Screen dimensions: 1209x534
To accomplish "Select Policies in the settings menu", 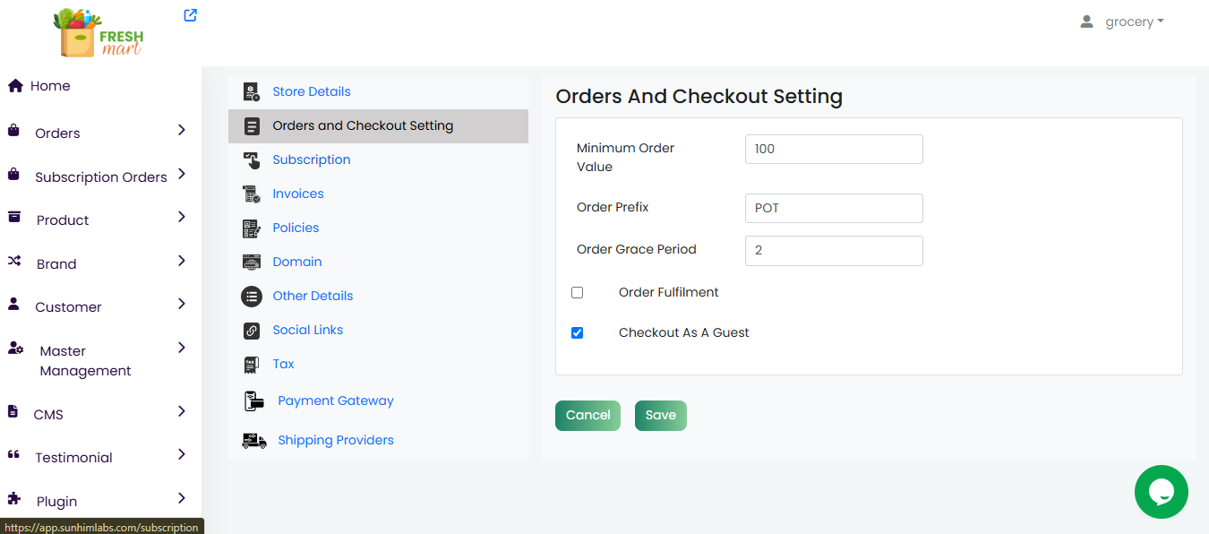I will pos(296,228).
